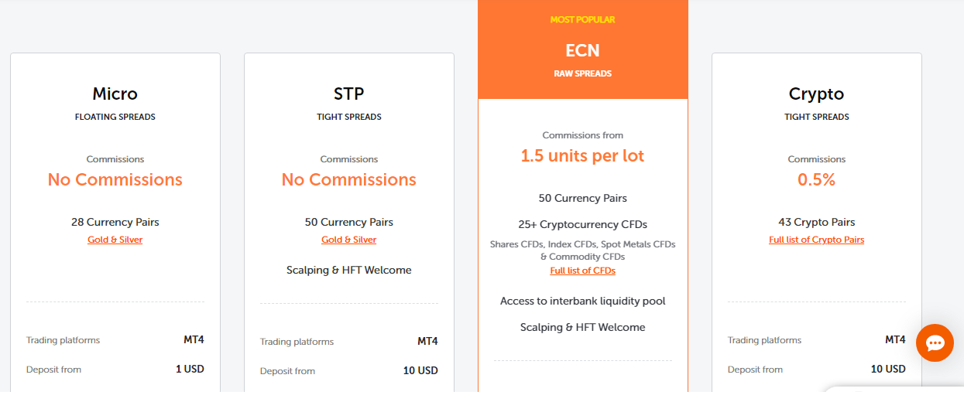Click 10 USD deposit value in STP card
964x402 pixels.
tap(420, 370)
